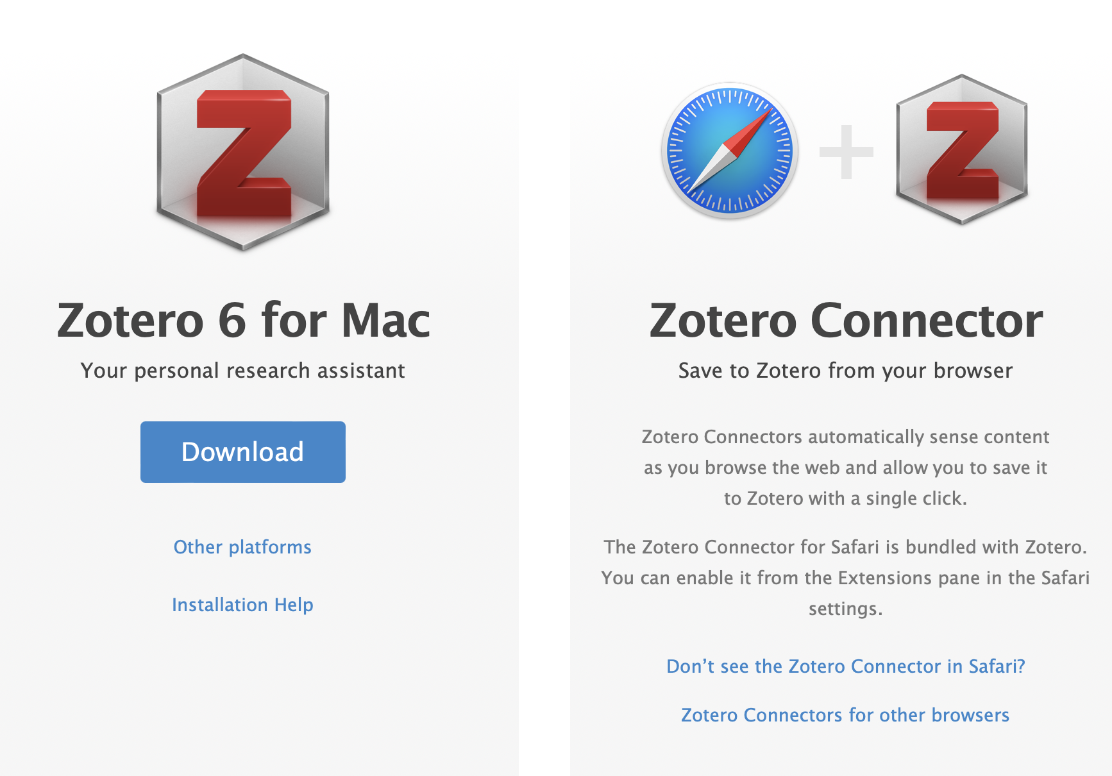This screenshot has height=776, width=1112.
Task: Click the paragraph about Connectors automatically sensing content
Action: (x=845, y=468)
